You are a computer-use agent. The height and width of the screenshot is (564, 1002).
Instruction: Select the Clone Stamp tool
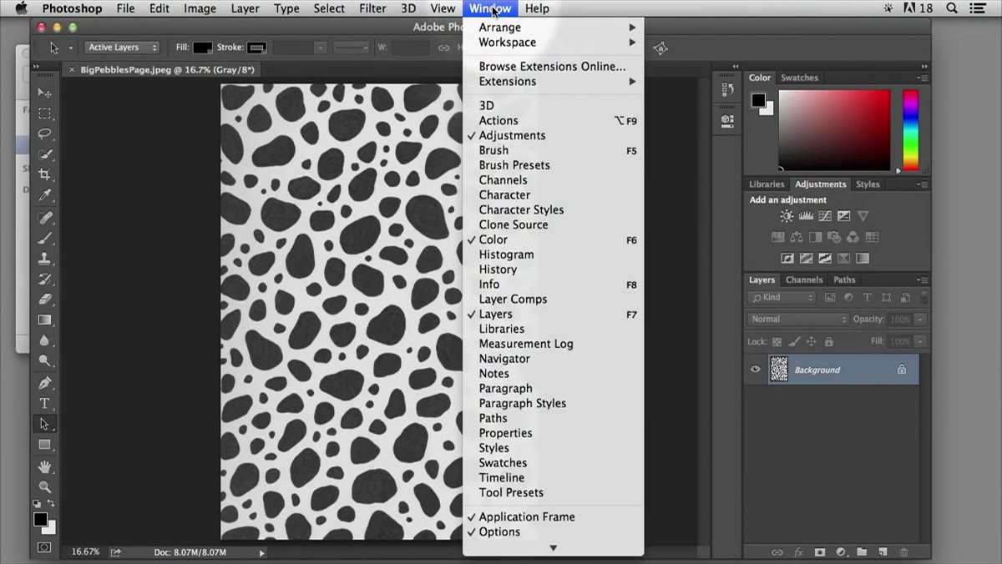[45, 259]
